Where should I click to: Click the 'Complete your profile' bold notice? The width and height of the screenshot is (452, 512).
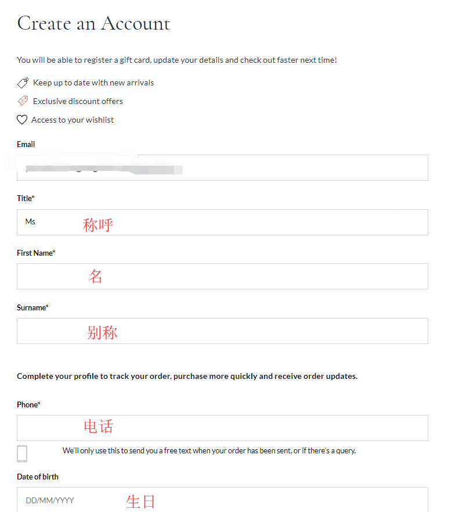[x=187, y=376]
